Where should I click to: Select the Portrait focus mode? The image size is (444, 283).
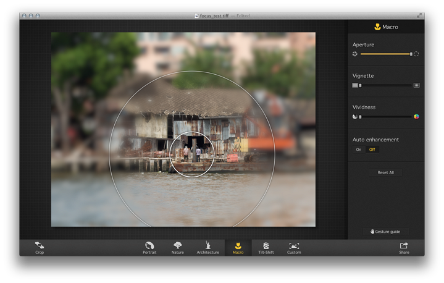149,248
